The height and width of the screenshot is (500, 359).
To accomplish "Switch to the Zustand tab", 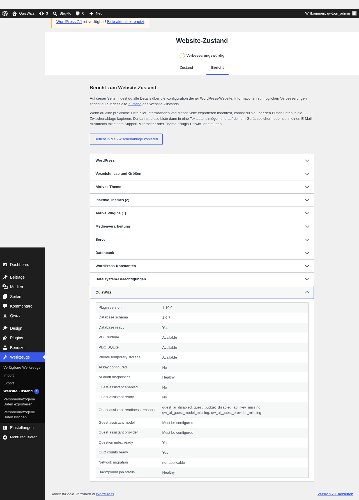I will [x=186, y=68].
